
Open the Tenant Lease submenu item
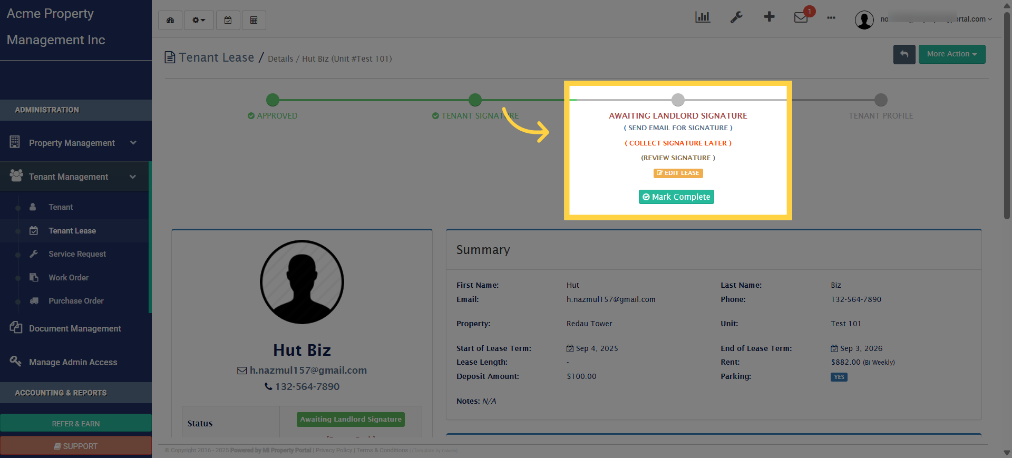pos(72,231)
